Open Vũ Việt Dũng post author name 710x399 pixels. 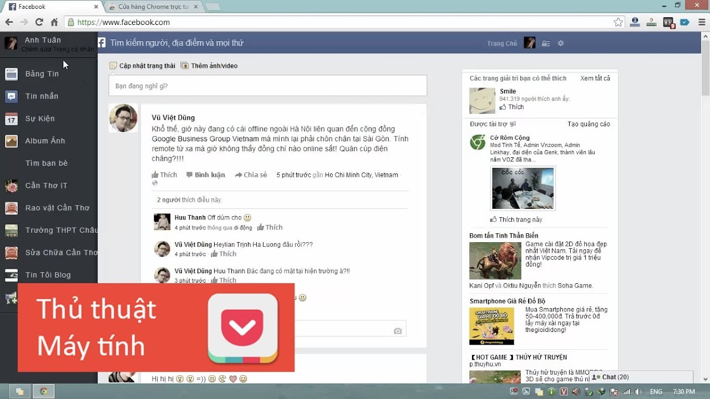tap(173, 117)
